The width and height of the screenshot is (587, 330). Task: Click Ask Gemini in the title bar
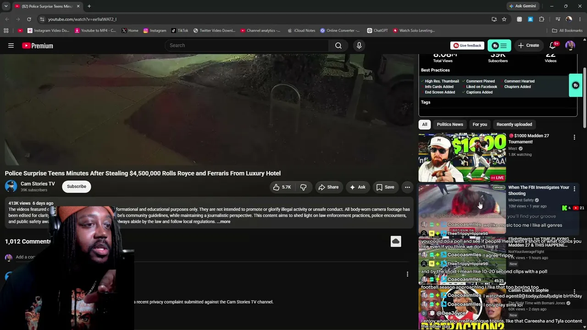522,6
